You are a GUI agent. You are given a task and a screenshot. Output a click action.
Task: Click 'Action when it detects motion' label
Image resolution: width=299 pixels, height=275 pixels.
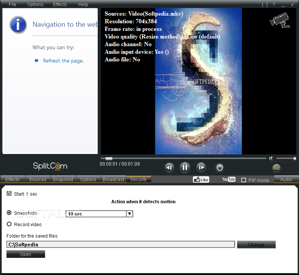(144, 201)
